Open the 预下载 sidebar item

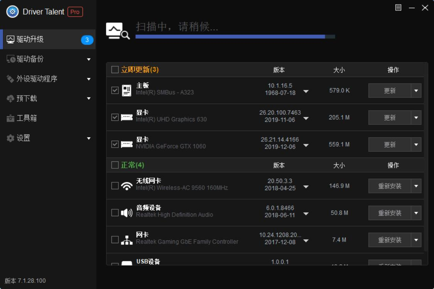tap(47, 99)
